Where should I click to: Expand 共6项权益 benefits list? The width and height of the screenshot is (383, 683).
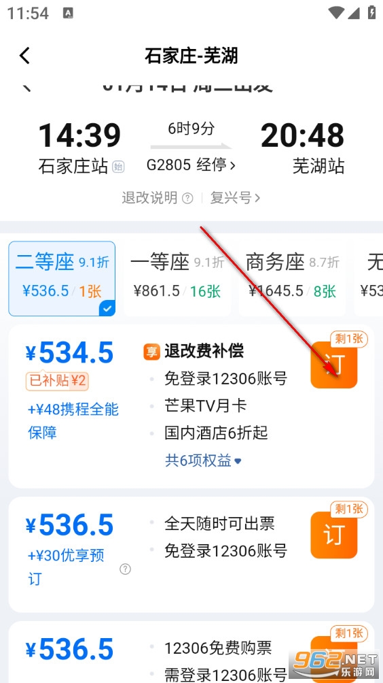click(x=203, y=461)
